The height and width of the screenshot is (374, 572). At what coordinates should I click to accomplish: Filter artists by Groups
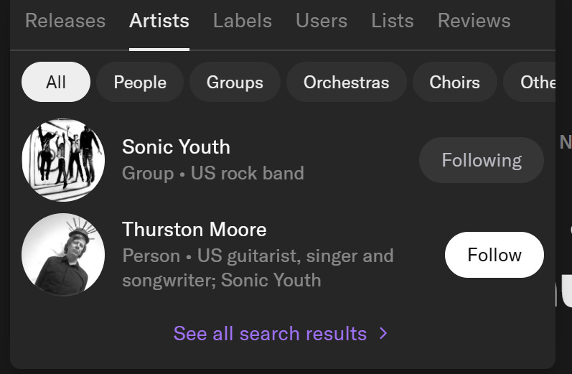click(x=235, y=83)
